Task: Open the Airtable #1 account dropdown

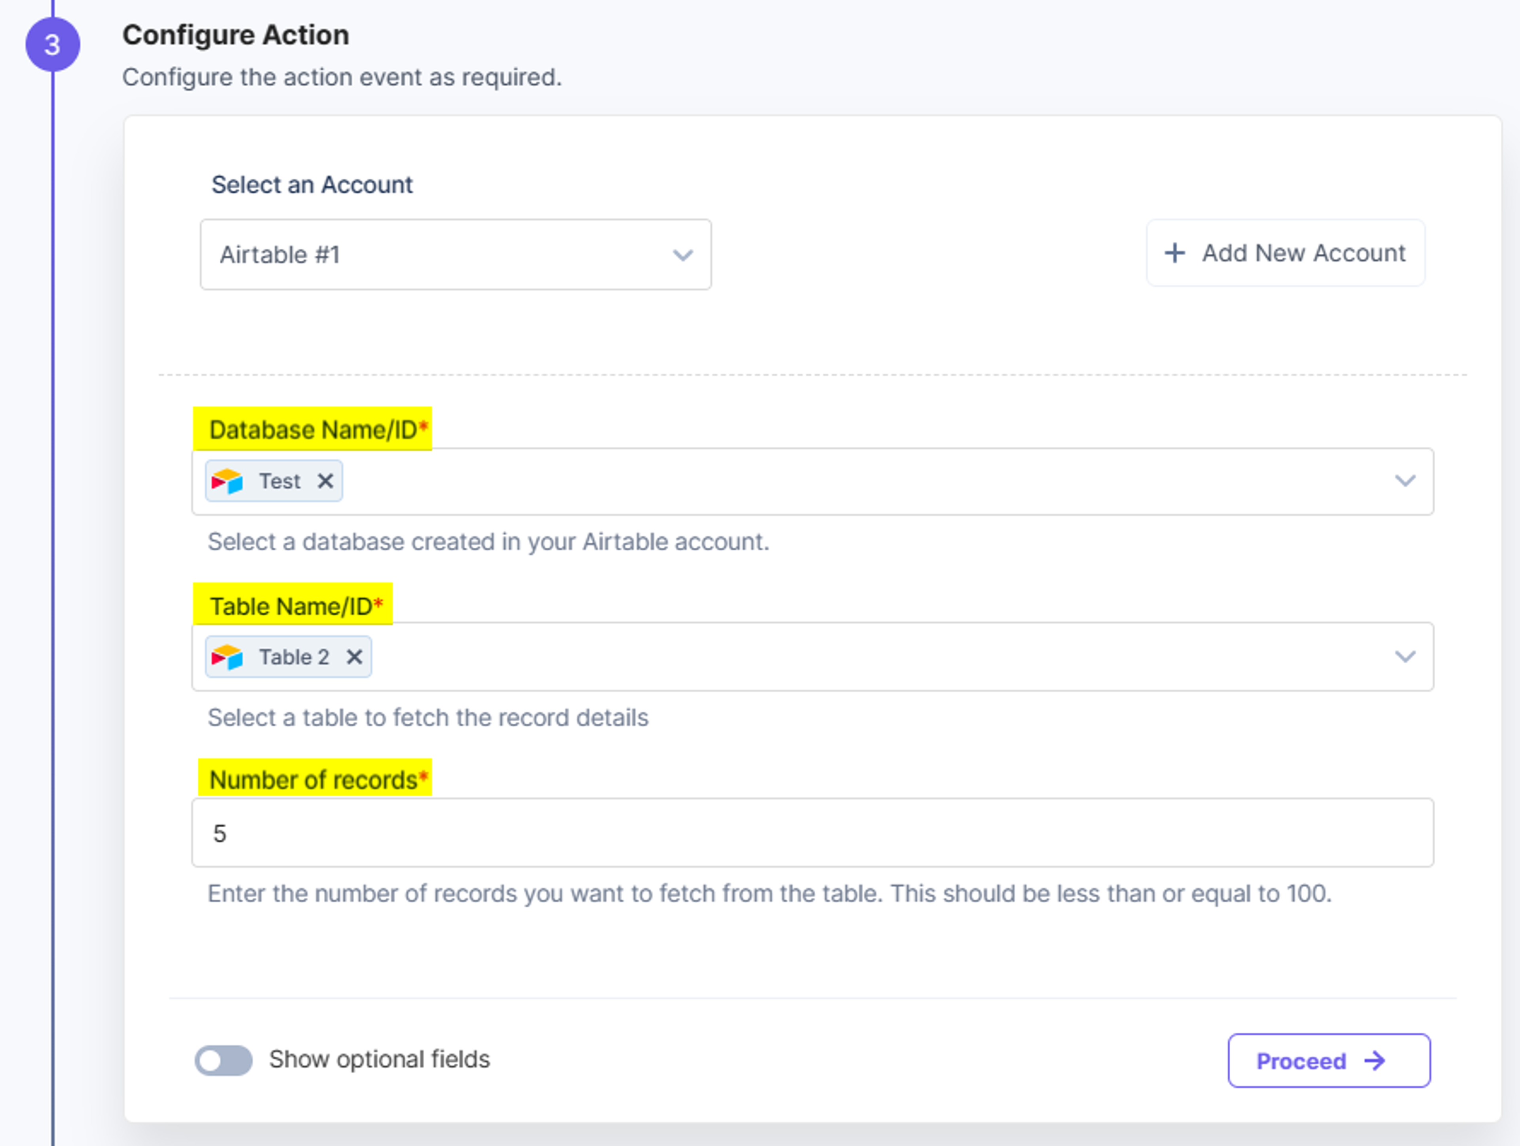Action: (456, 254)
